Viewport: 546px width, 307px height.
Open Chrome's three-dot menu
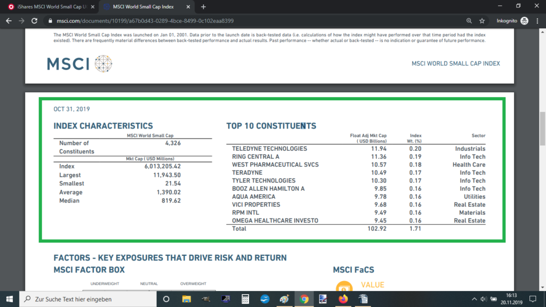click(x=537, y=21)
